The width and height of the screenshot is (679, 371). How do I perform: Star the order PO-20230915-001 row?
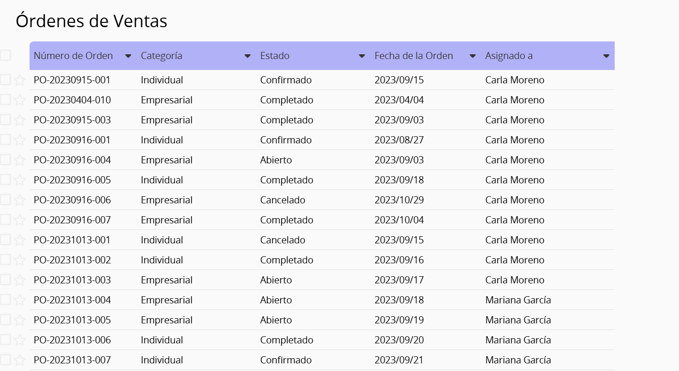click(19, 80)
